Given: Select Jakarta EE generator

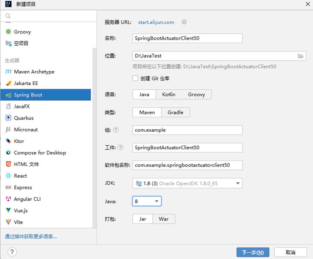Looking at the screenshot, I should (x=45, y=83).
